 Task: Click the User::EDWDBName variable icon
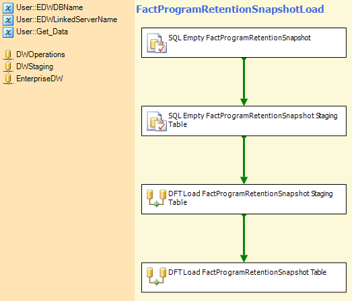[8, 8]
